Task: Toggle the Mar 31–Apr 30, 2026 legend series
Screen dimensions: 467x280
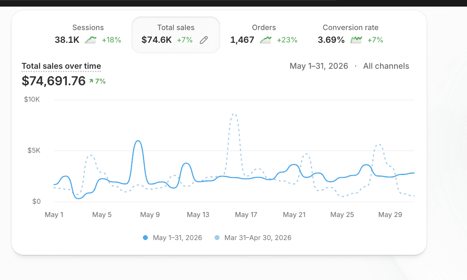Action: [253, 238]
